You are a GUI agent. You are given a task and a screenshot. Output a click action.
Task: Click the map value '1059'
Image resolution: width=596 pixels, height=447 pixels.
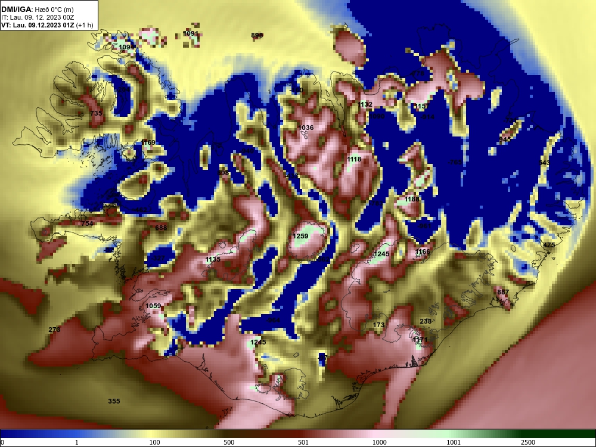pyautogui.click(x=153, y=306)
